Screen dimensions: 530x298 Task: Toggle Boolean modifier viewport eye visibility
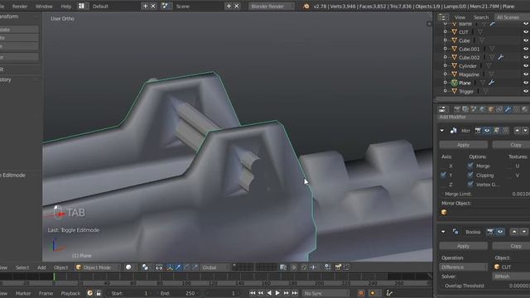click(500, 232)
